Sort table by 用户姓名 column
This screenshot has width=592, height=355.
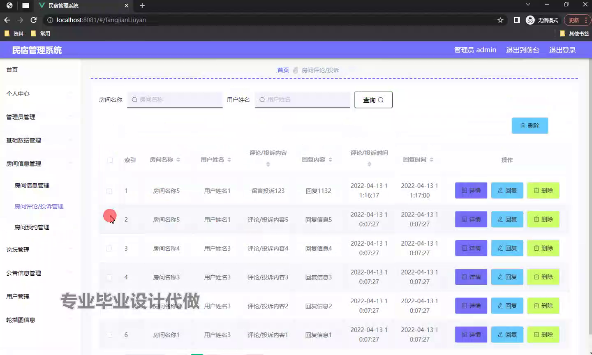[x=229, y=159]
